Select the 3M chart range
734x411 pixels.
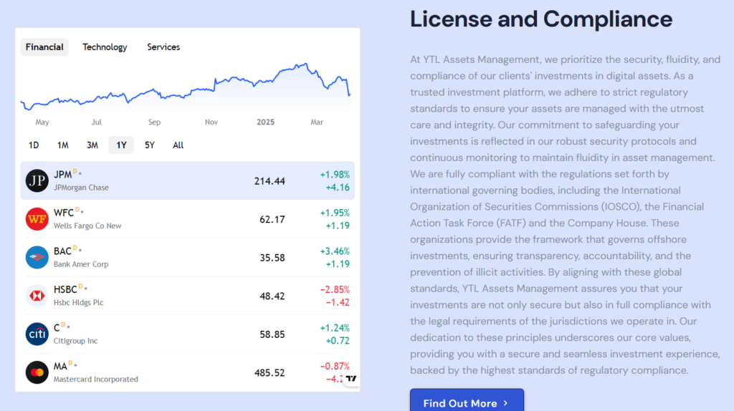tap(92, 145)
